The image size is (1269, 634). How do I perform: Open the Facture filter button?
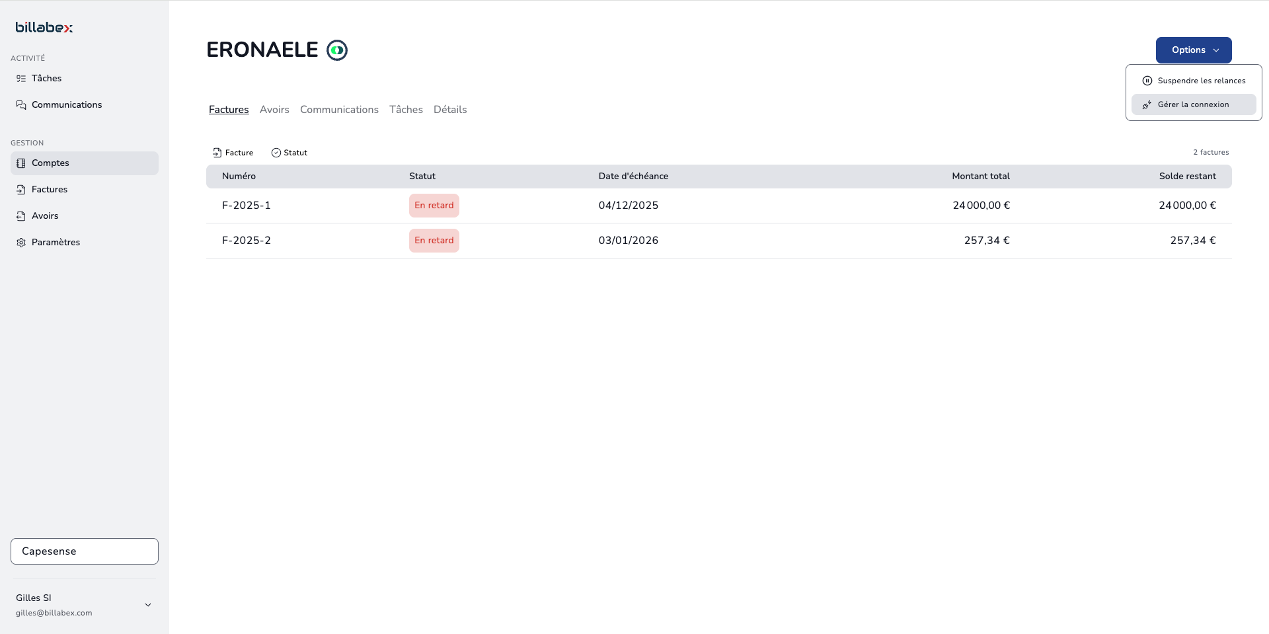(233, 153)
